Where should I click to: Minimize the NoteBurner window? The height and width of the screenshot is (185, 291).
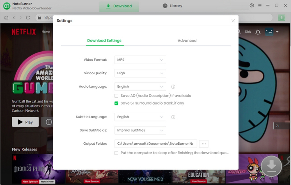click(x=268, y=6)
